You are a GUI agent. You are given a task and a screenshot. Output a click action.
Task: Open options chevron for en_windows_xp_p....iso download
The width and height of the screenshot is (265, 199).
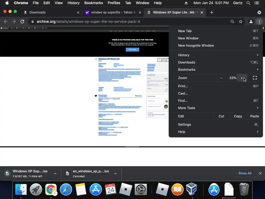(115, 174)
